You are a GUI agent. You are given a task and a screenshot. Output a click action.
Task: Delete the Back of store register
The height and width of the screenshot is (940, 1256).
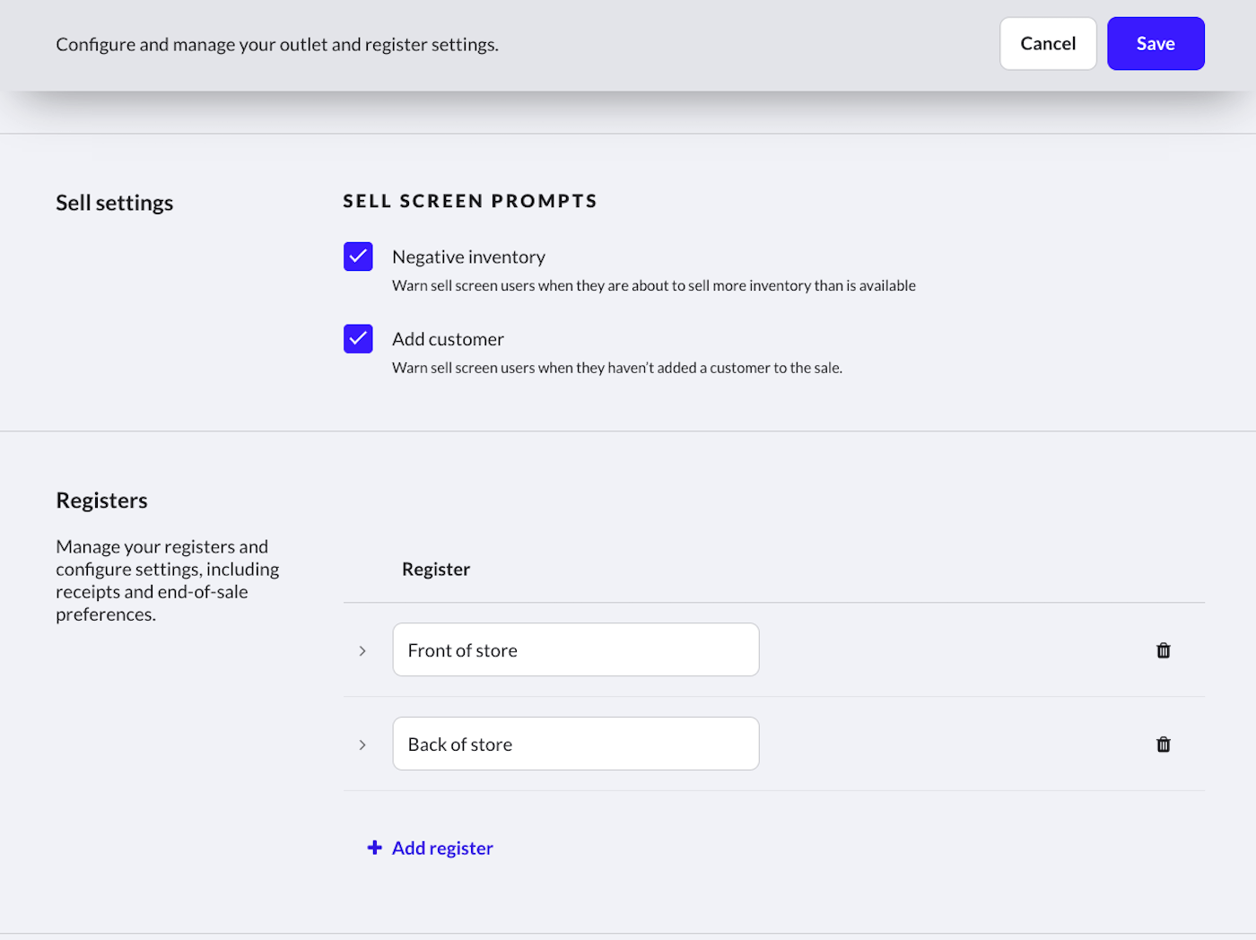click(1163, 744)
